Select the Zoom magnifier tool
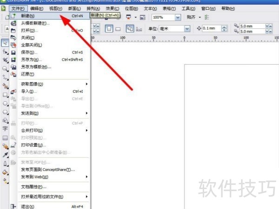 5,68
